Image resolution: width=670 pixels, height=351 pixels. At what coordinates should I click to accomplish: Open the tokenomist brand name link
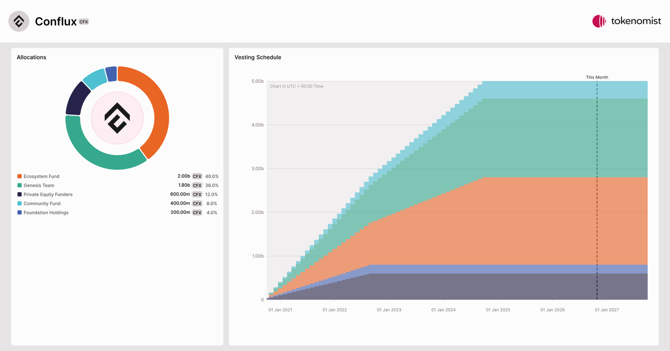pos(636,21)
